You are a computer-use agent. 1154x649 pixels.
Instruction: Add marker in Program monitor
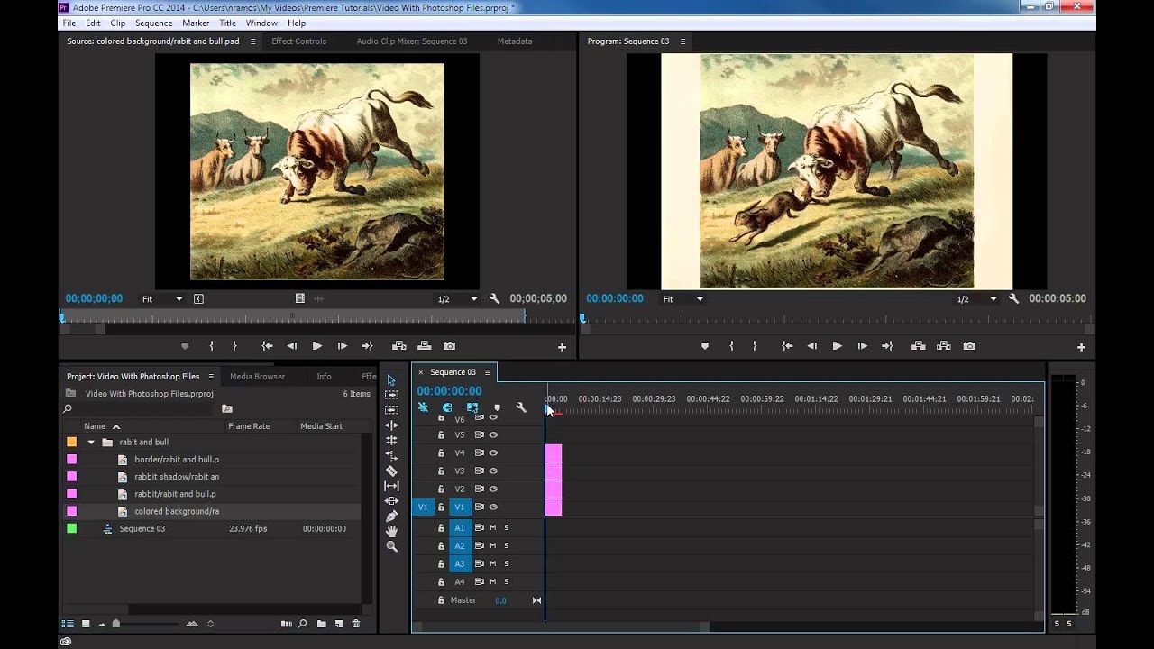click(705, 346)
